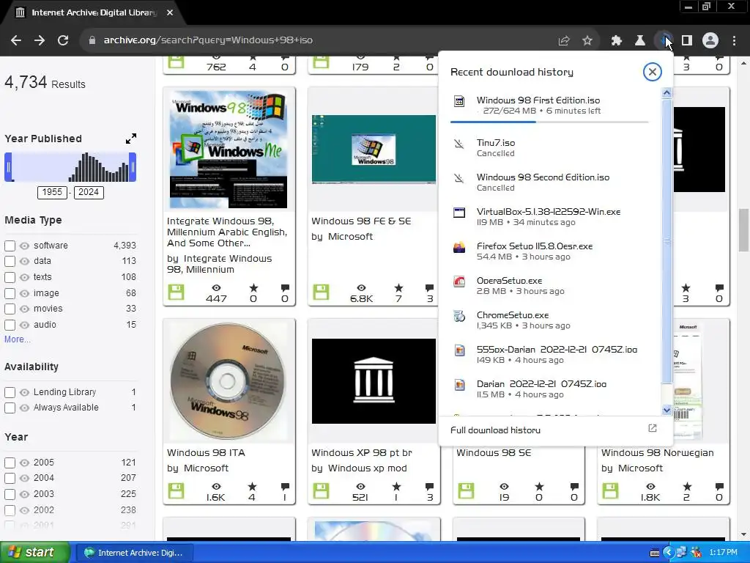
Task: Click favorites star on Windows 98 FE & SE card
Action: 398,287
